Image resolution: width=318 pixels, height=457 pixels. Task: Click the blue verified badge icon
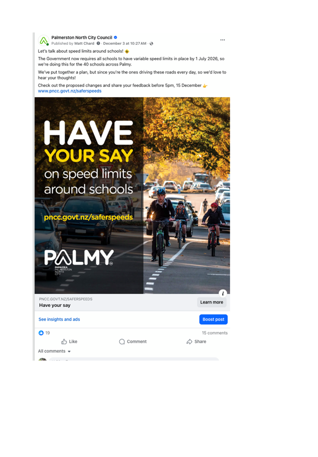point(115,38)
